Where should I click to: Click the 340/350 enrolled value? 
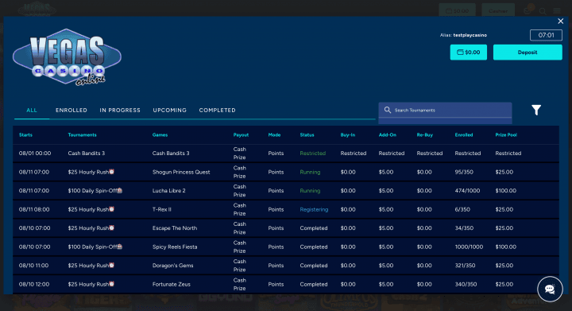click(x=466, y=284)
